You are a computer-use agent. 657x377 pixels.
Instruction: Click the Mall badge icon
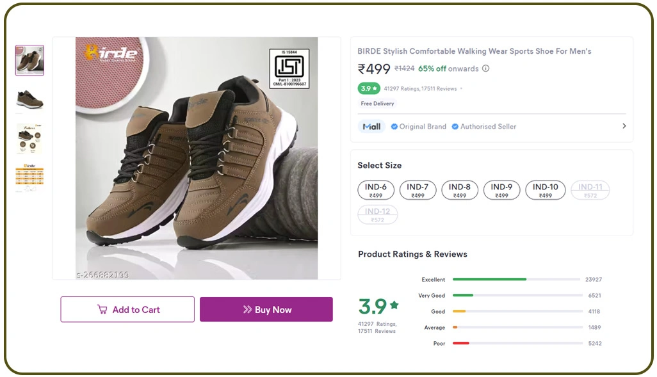(371, 126)
